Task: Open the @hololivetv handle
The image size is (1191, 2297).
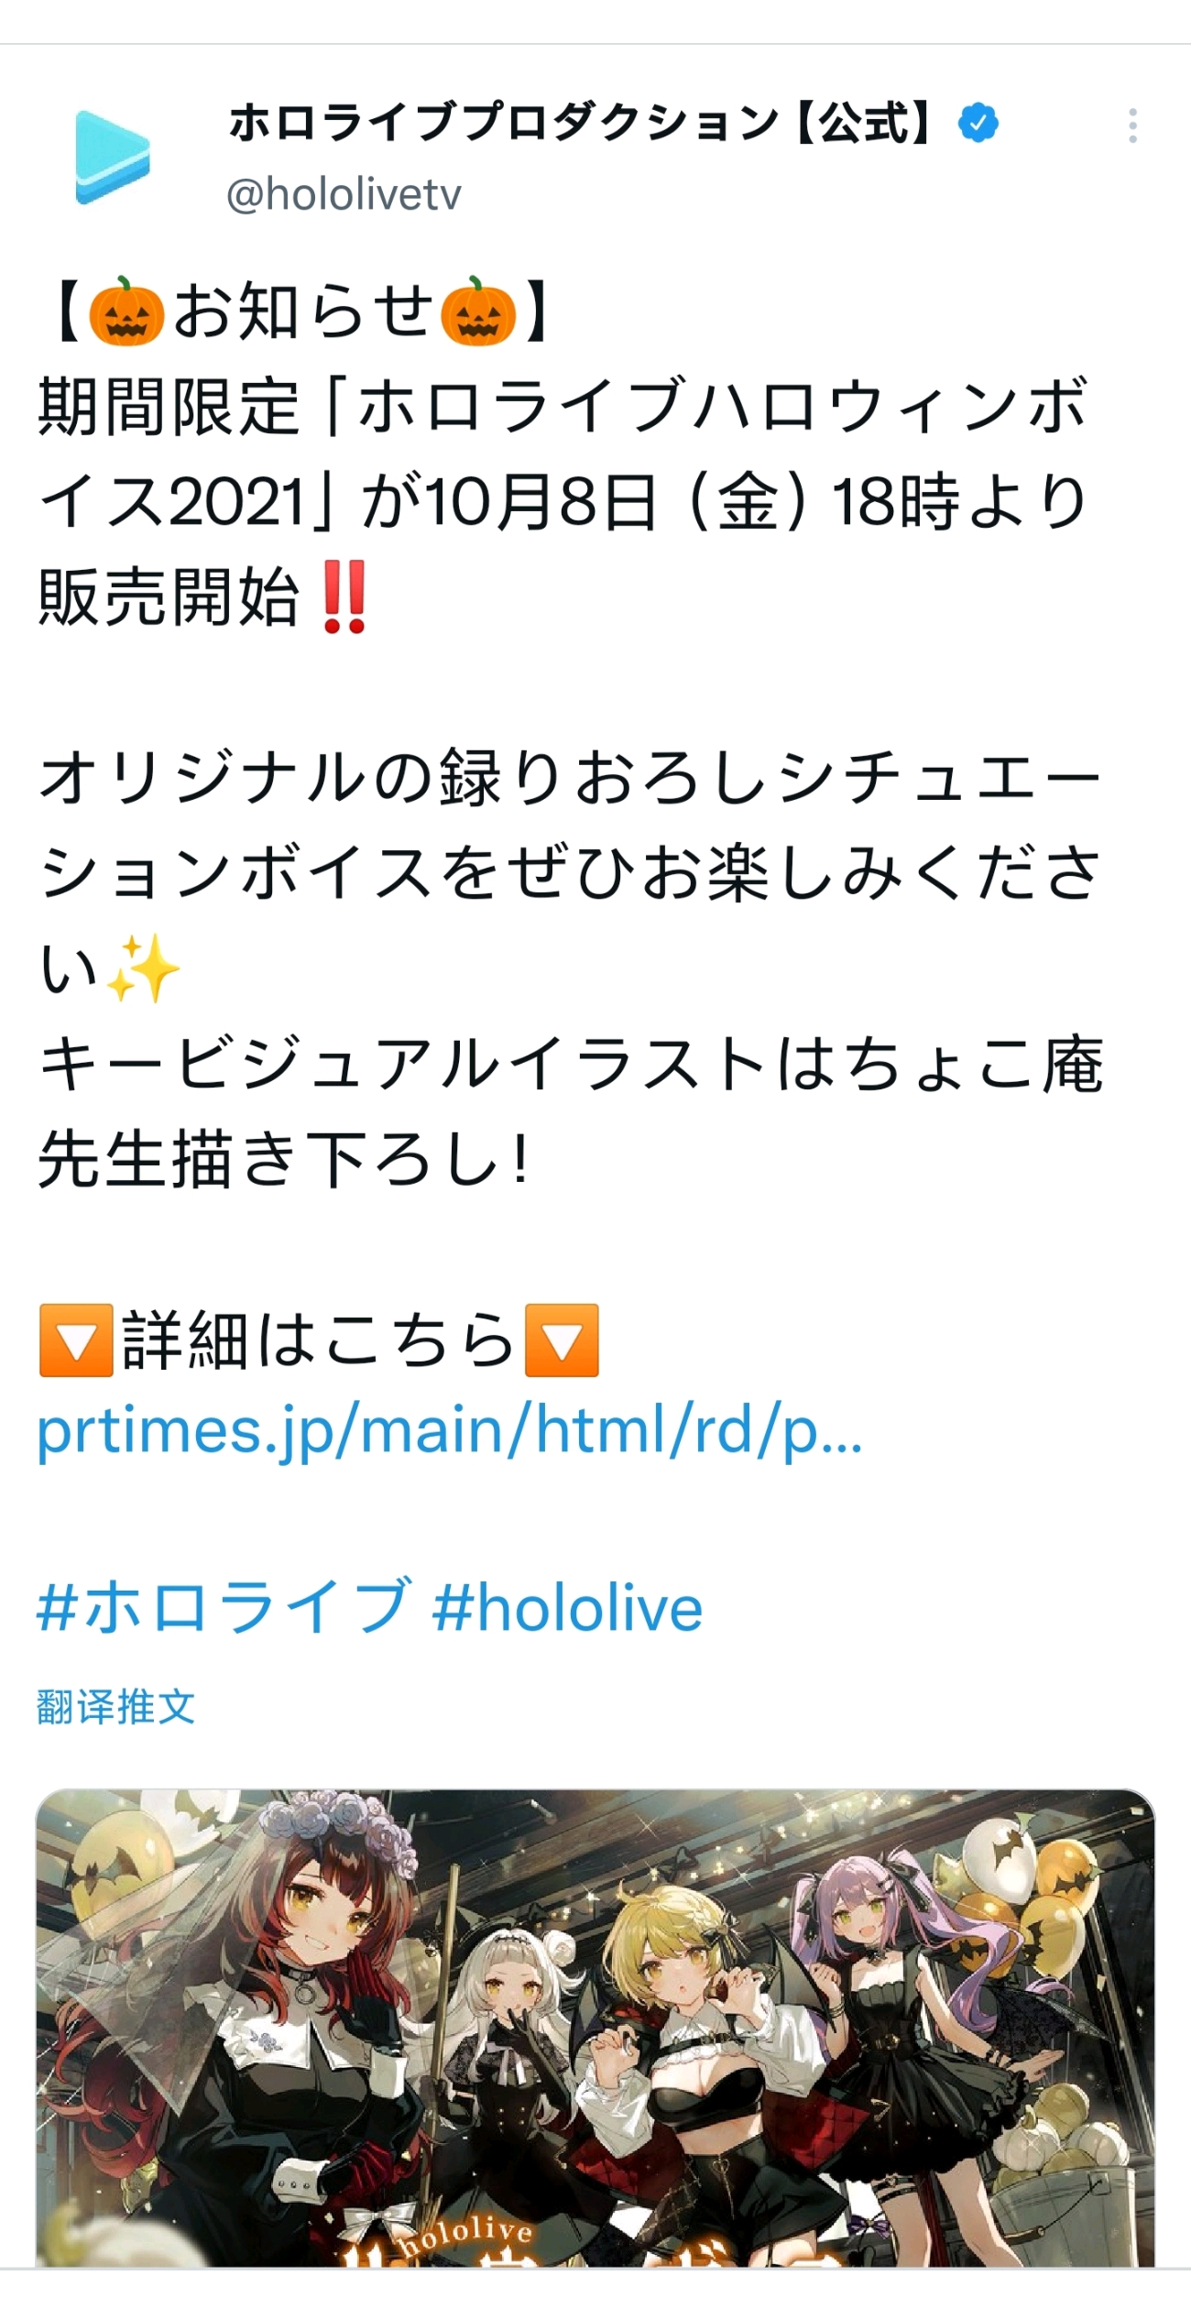Action: pos(344,194)
